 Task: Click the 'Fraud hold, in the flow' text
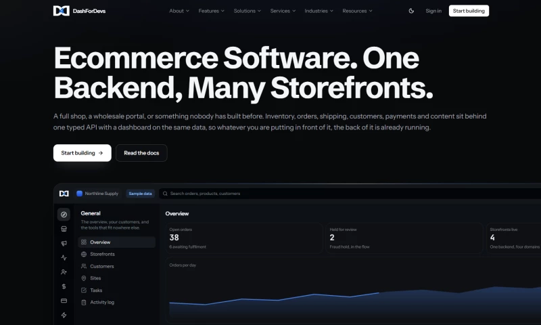coord(350,247)
